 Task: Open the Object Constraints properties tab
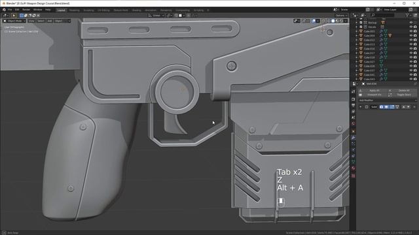[x=354, y=155]
